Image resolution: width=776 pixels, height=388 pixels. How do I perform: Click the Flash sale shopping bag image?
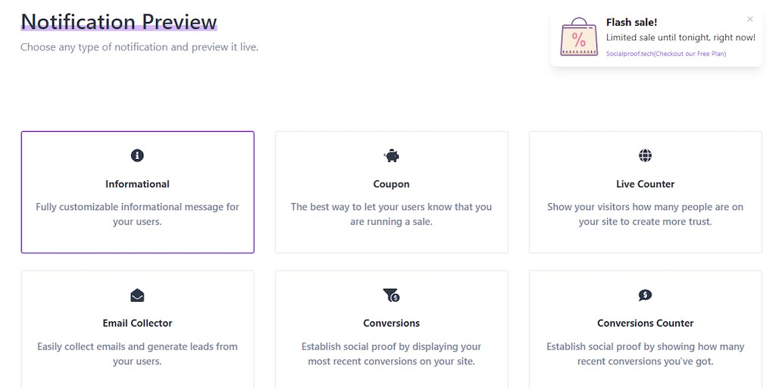[579, 38]
